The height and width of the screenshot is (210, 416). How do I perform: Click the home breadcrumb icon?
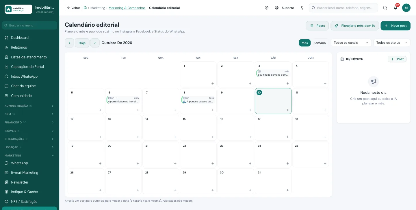point(85,8)
